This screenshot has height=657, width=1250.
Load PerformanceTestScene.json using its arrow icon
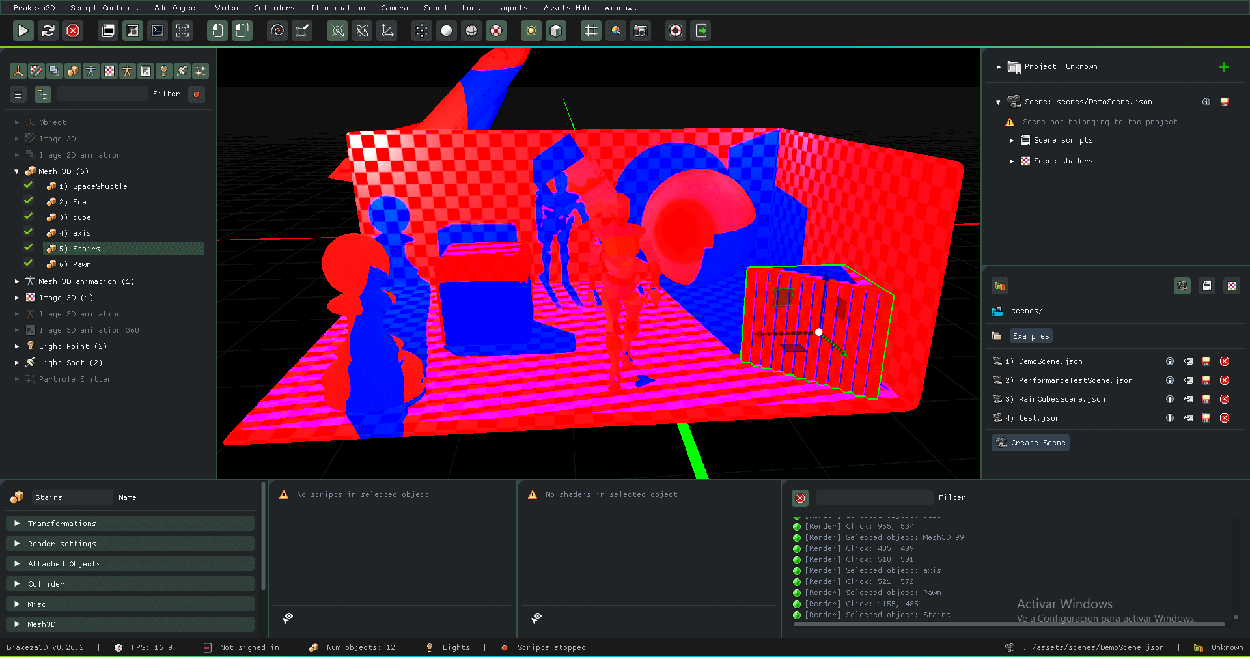[x=1188, y=380]
